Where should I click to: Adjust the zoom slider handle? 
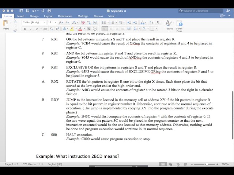207,164
